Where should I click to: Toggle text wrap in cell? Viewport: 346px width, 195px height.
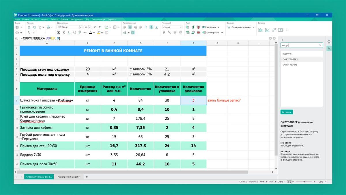(132, 33)
